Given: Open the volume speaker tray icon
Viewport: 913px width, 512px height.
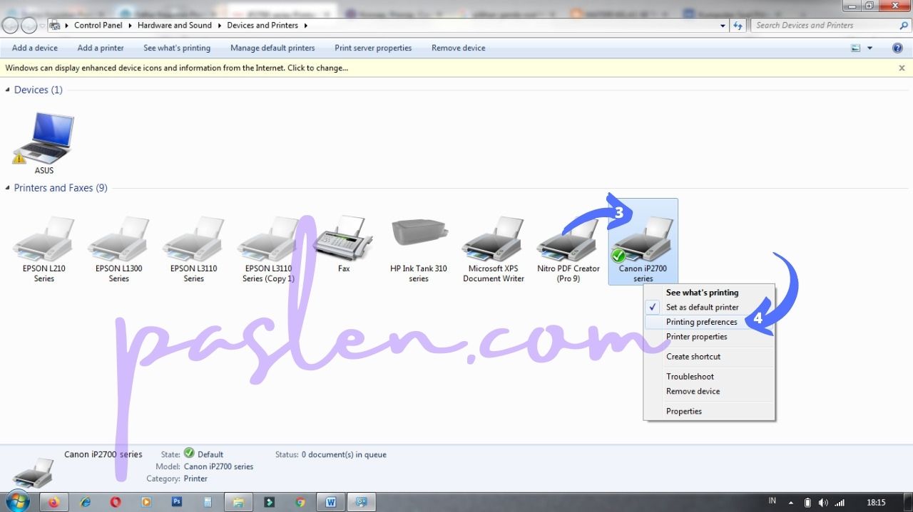Looking at the screenshot, I should click(x=823, y=502).
